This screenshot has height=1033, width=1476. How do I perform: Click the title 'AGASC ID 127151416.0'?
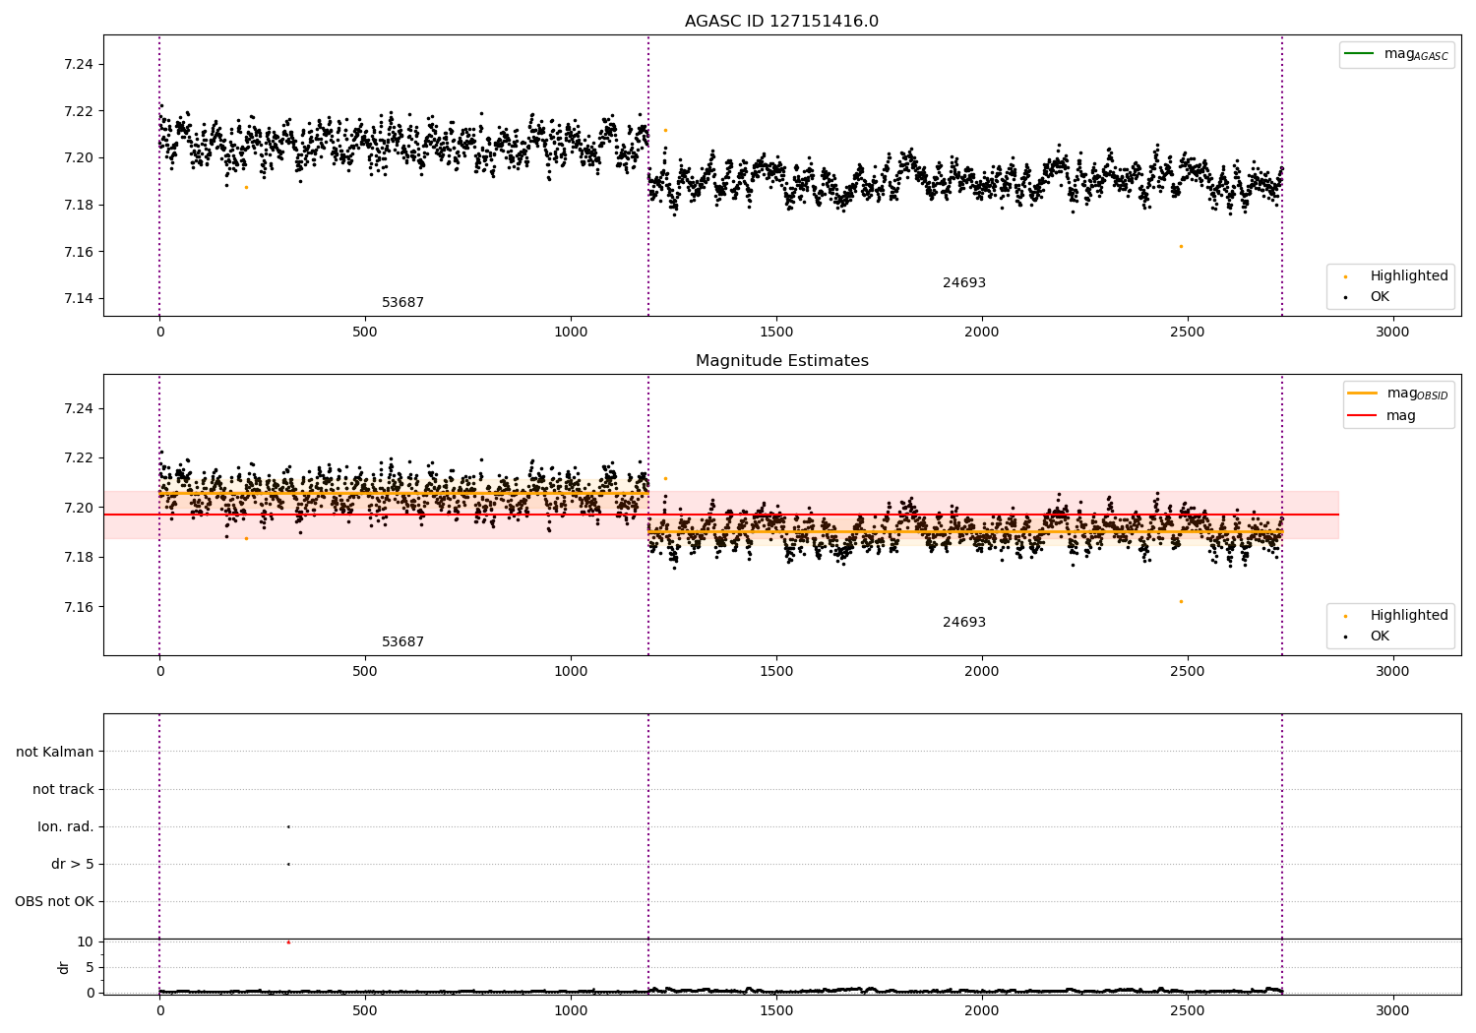781,22
